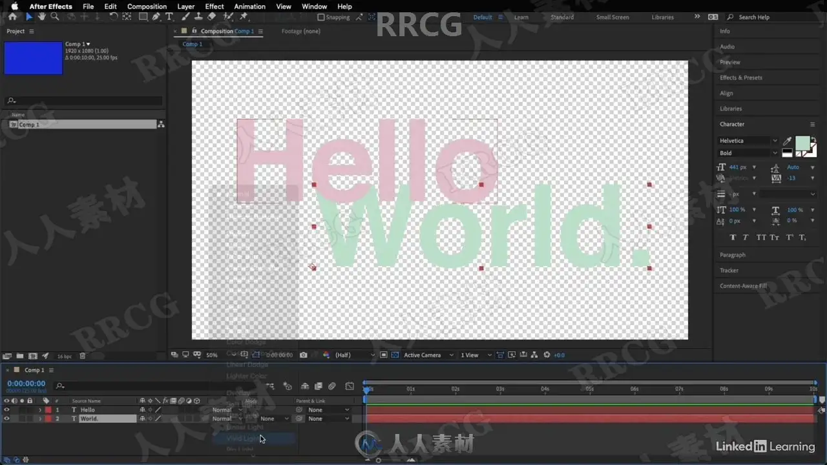
Task: Open the Helvetica font family dropdown
Action: pos(748,141)
